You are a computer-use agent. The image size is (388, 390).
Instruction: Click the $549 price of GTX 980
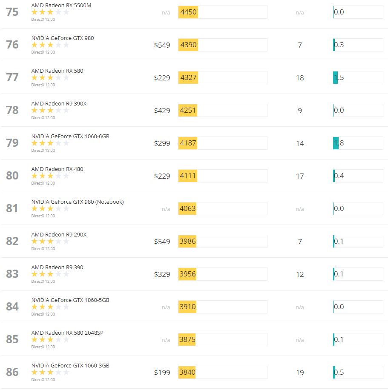162,45
